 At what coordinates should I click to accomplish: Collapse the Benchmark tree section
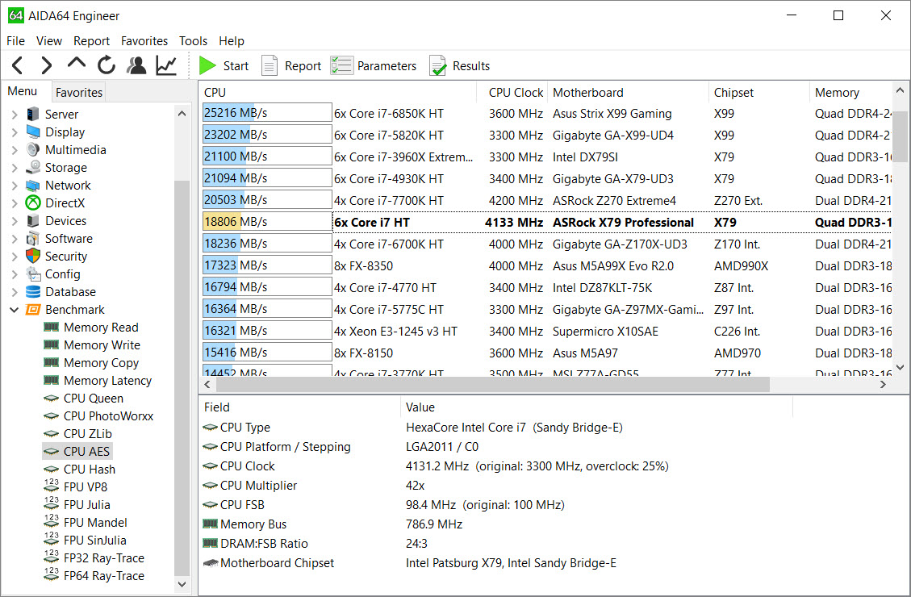click(x=14, y=309)
